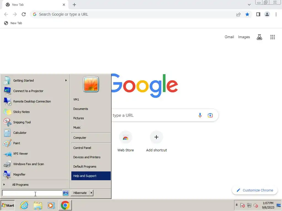Image resolution: width=282 pixels, height=211 pixels.
Task: Open the shutdown options arrow next to Hibernate
Action: coord(91,193)
